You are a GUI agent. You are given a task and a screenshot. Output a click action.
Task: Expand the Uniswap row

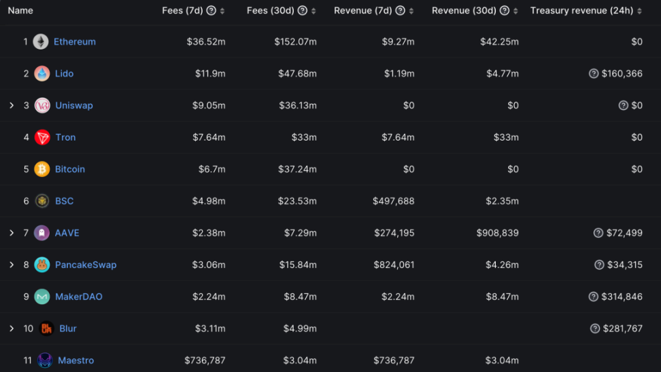pos(12,105)
